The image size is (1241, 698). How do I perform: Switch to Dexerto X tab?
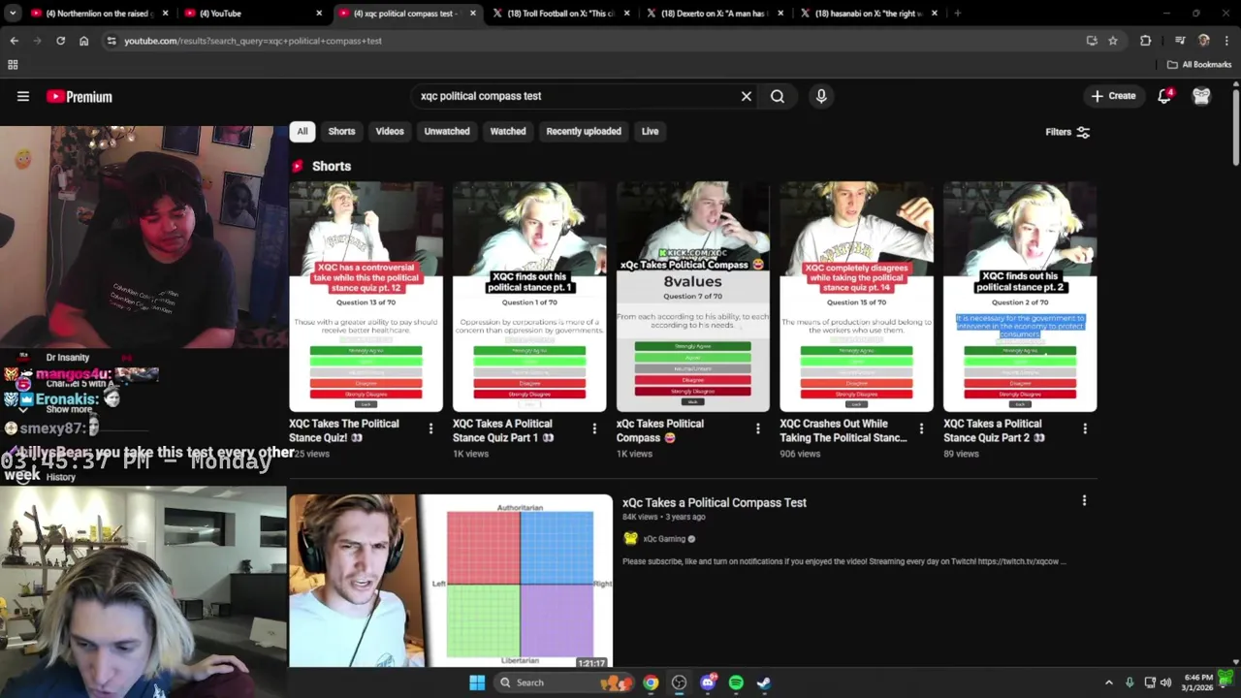tap(716, 14)
